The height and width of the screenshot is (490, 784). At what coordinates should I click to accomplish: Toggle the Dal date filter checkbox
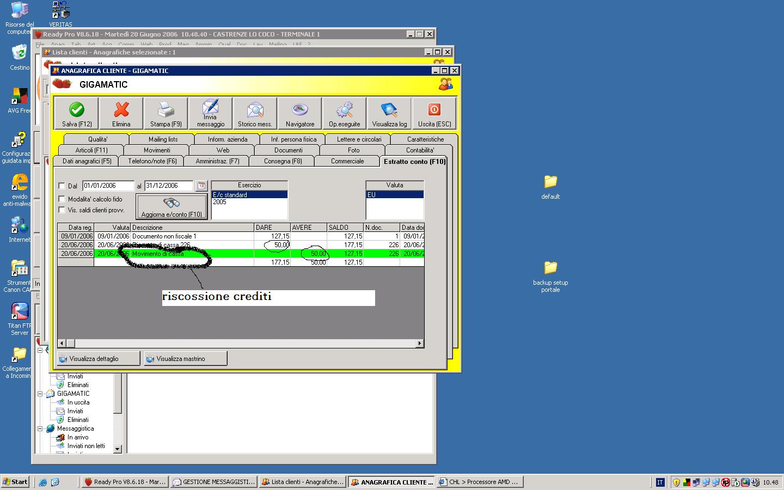(62, 186)
